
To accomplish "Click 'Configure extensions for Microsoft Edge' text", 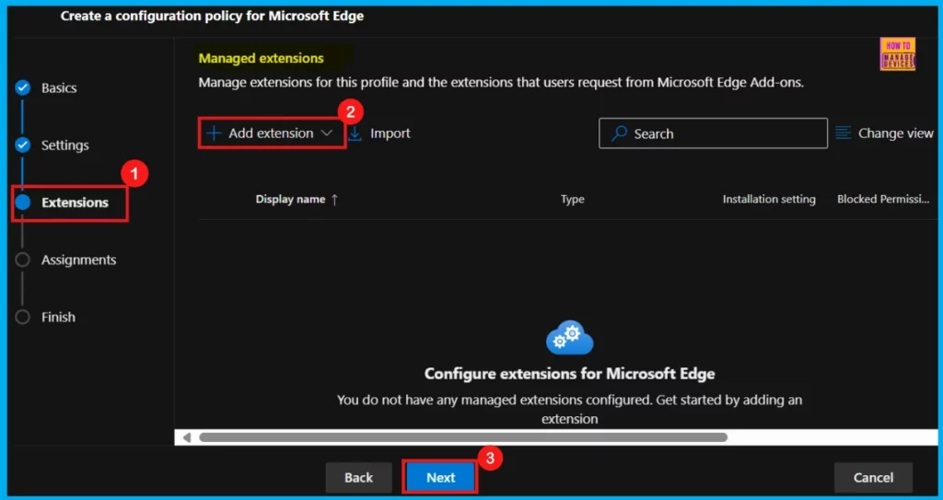I will tap(569, 374).
